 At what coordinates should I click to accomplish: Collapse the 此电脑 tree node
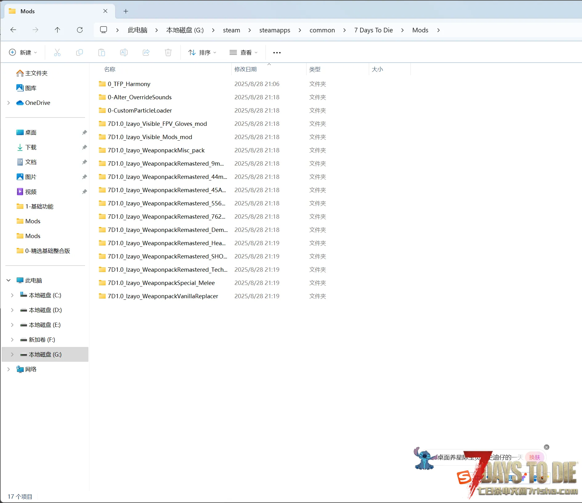click(9, 280)
